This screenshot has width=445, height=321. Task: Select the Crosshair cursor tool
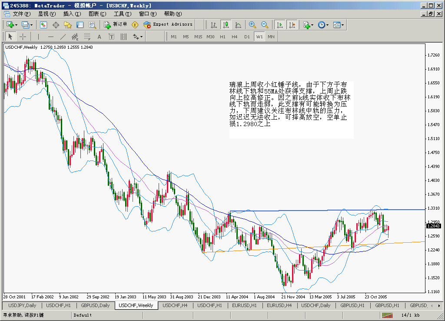pos(23,37)
